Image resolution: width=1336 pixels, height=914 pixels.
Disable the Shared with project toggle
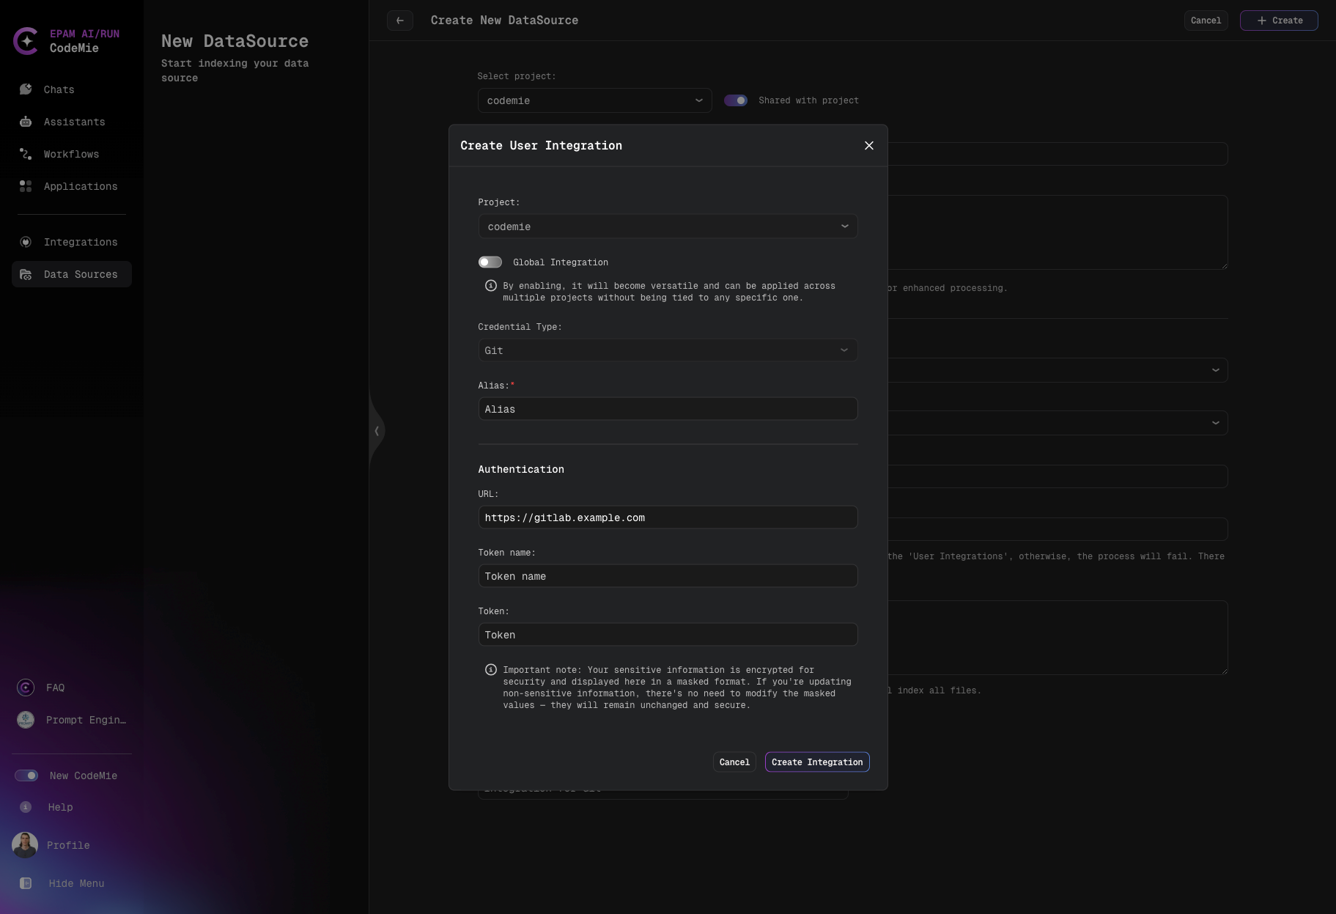[x=736, y=100]
